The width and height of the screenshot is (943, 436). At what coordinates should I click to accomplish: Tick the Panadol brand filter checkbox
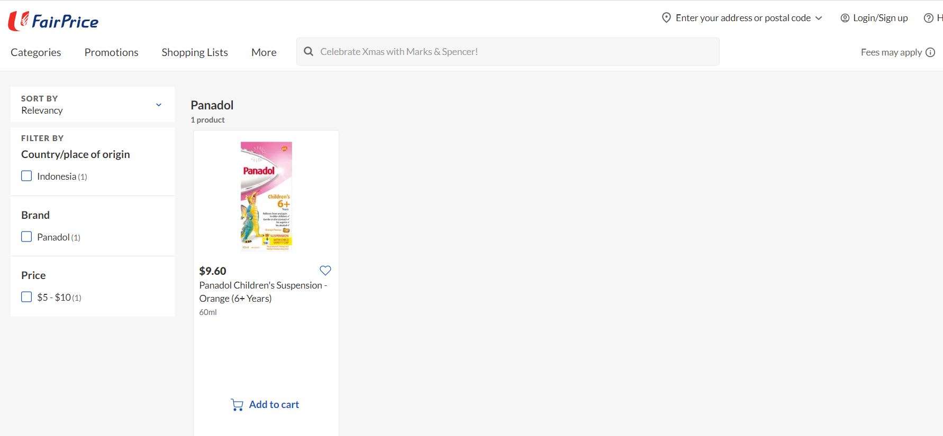pyautogui.click(x=26, y=237)
